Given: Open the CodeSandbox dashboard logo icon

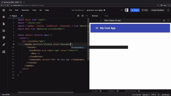Looking at the screenshot, I should coord(4,10).
